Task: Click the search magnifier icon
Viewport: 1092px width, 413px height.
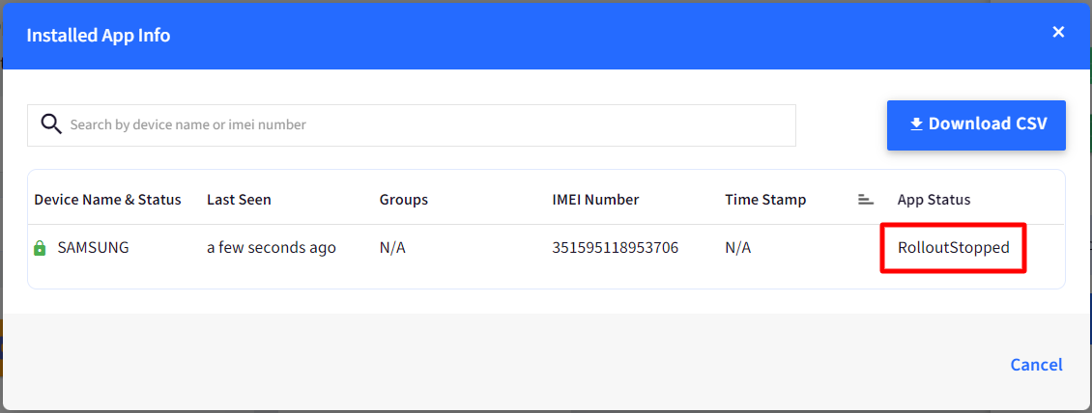Action: [51, 124]
